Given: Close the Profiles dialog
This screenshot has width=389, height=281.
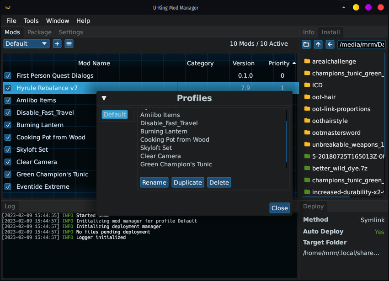Looking at the screenshot, I should (279, 207).
